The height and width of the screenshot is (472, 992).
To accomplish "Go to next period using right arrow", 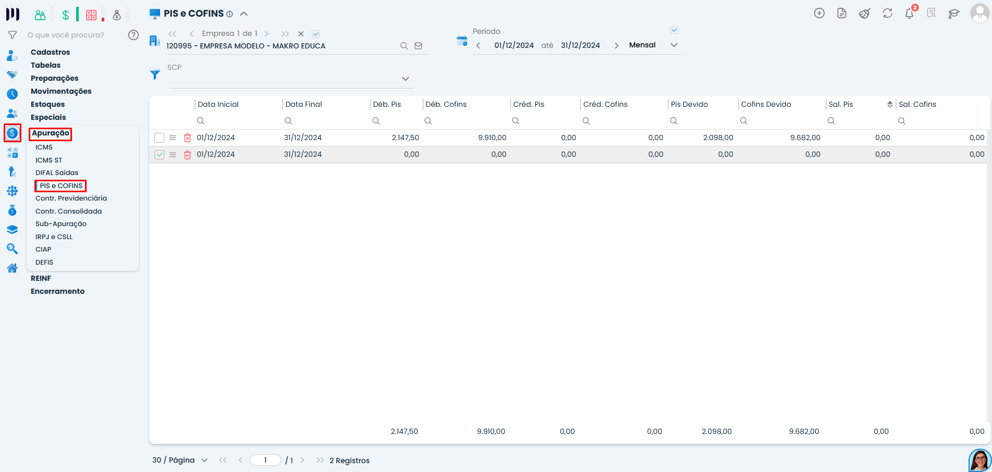I will (x=616, y=46).
